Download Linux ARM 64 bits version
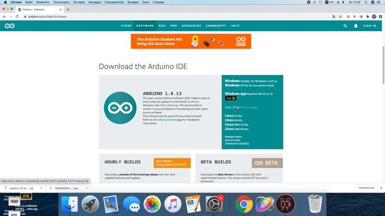The width and height of the screenshot is (385, 216). [236, 129]
